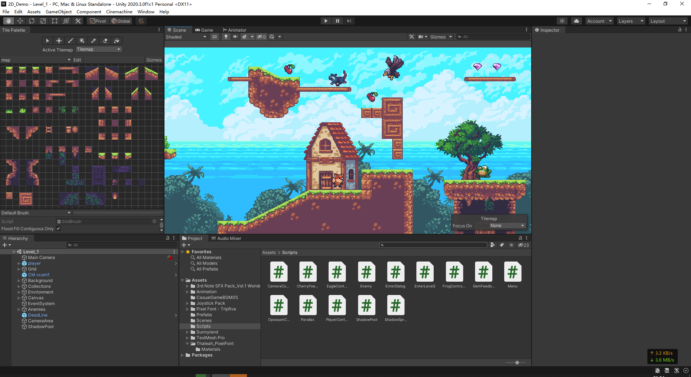Open the Focus On dropdown set to None

click(x=507, y=226)
